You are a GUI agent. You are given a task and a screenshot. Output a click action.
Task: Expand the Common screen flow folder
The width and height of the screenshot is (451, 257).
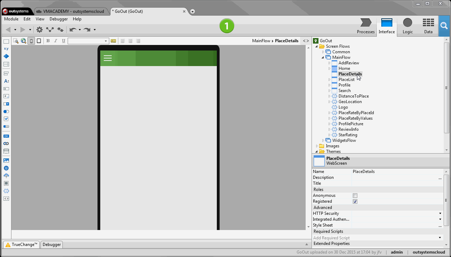point(323,52)
